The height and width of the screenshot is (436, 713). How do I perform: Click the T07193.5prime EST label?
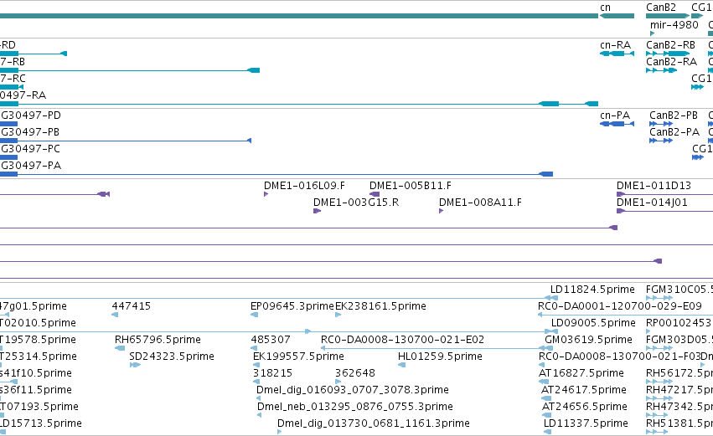click(39, 407)
